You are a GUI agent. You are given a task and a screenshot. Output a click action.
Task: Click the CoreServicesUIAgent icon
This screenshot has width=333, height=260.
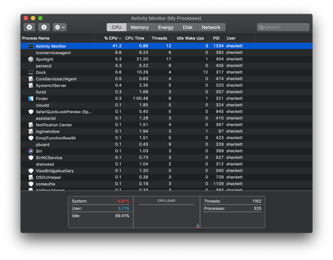pos(31,79)
